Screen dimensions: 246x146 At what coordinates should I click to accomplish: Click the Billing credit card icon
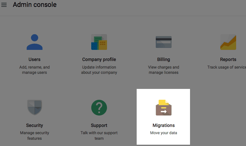pos(164,42)
